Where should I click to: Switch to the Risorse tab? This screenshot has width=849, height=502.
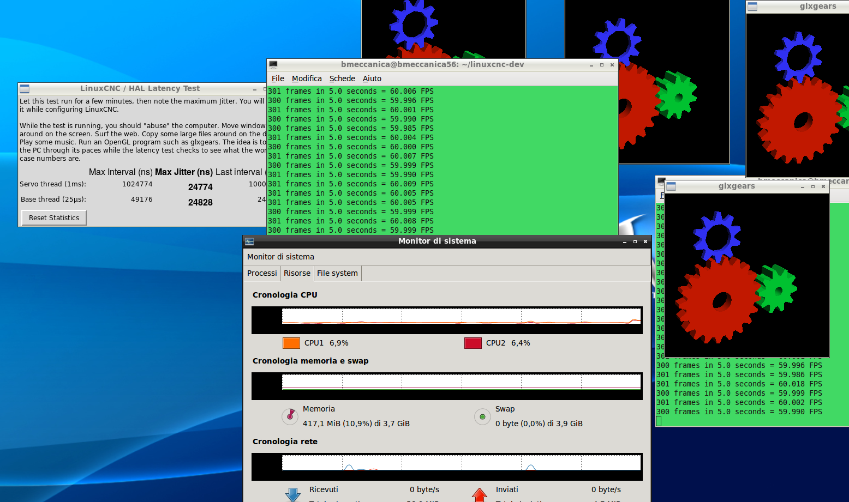click(297, 273)
